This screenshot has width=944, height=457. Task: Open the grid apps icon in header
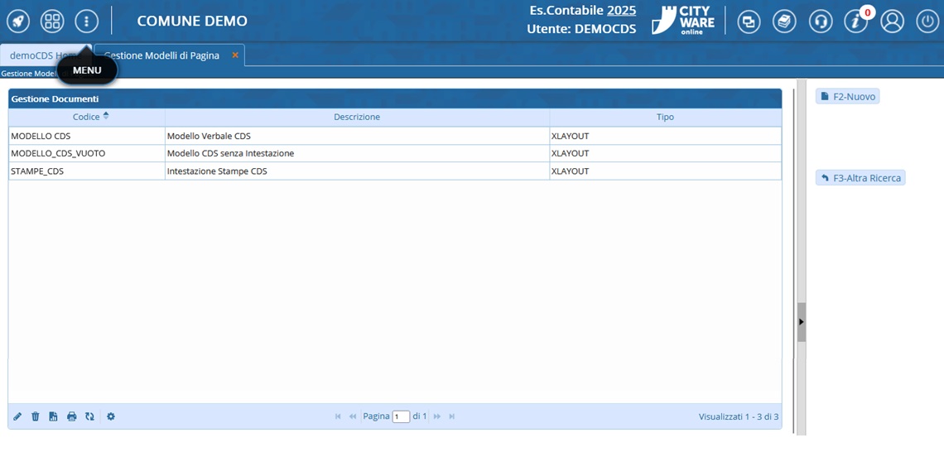[52, 22]
